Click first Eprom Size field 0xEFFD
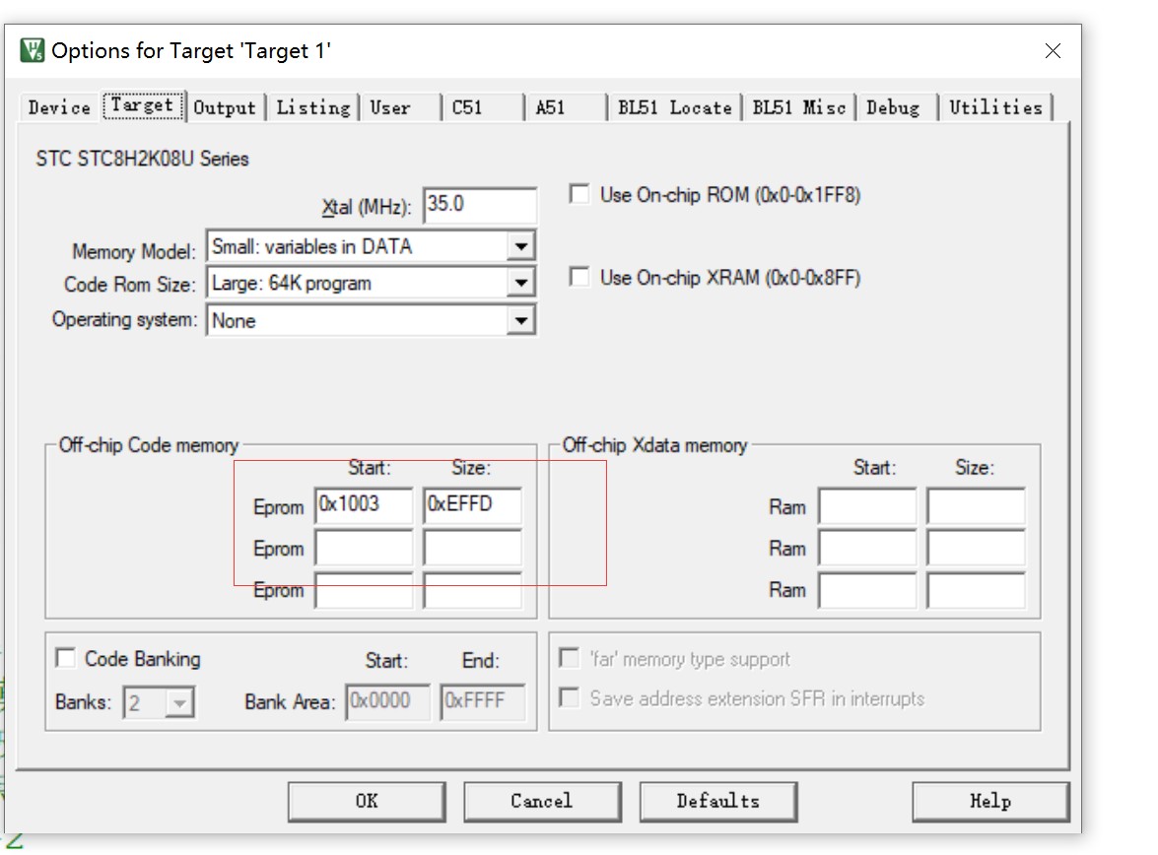Viewport: 1158px width, 855px height. click(x=472, y=505)
